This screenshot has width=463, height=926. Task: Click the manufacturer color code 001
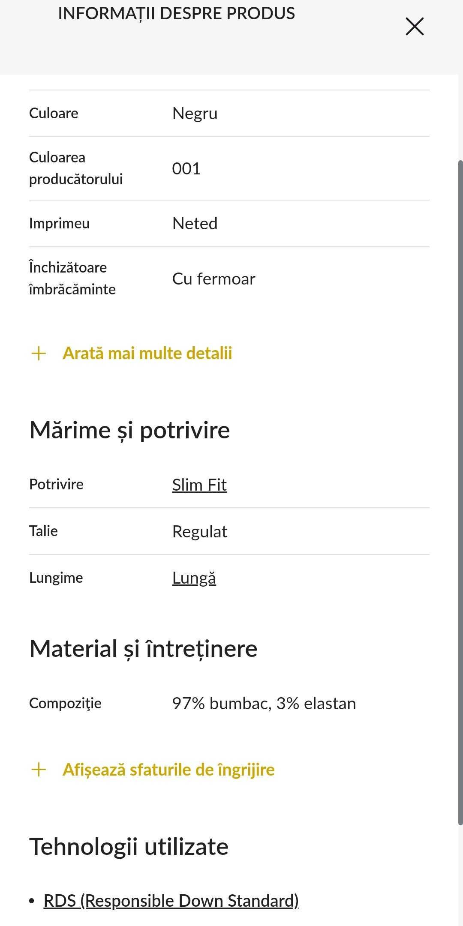pos(186,169)
